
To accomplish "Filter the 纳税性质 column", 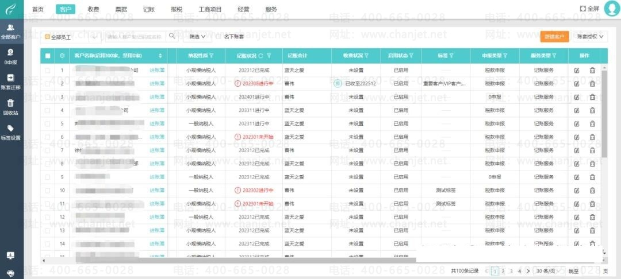I will pos(211,56).
